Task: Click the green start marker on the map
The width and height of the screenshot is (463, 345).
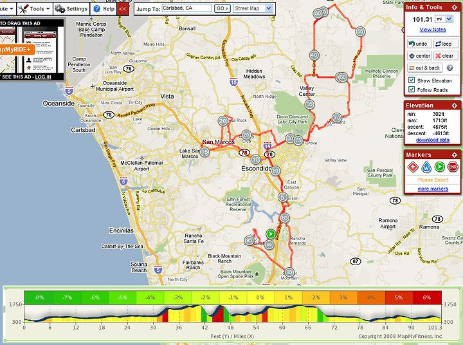Action: 270,234
